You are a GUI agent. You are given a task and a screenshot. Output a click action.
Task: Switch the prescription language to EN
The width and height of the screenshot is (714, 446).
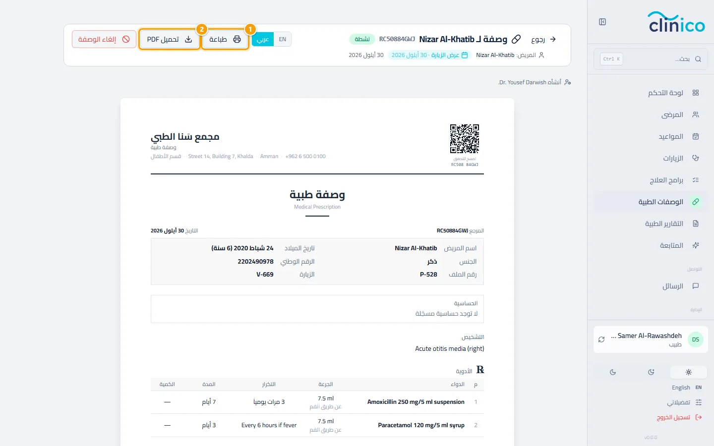click(x=283, y=39)
